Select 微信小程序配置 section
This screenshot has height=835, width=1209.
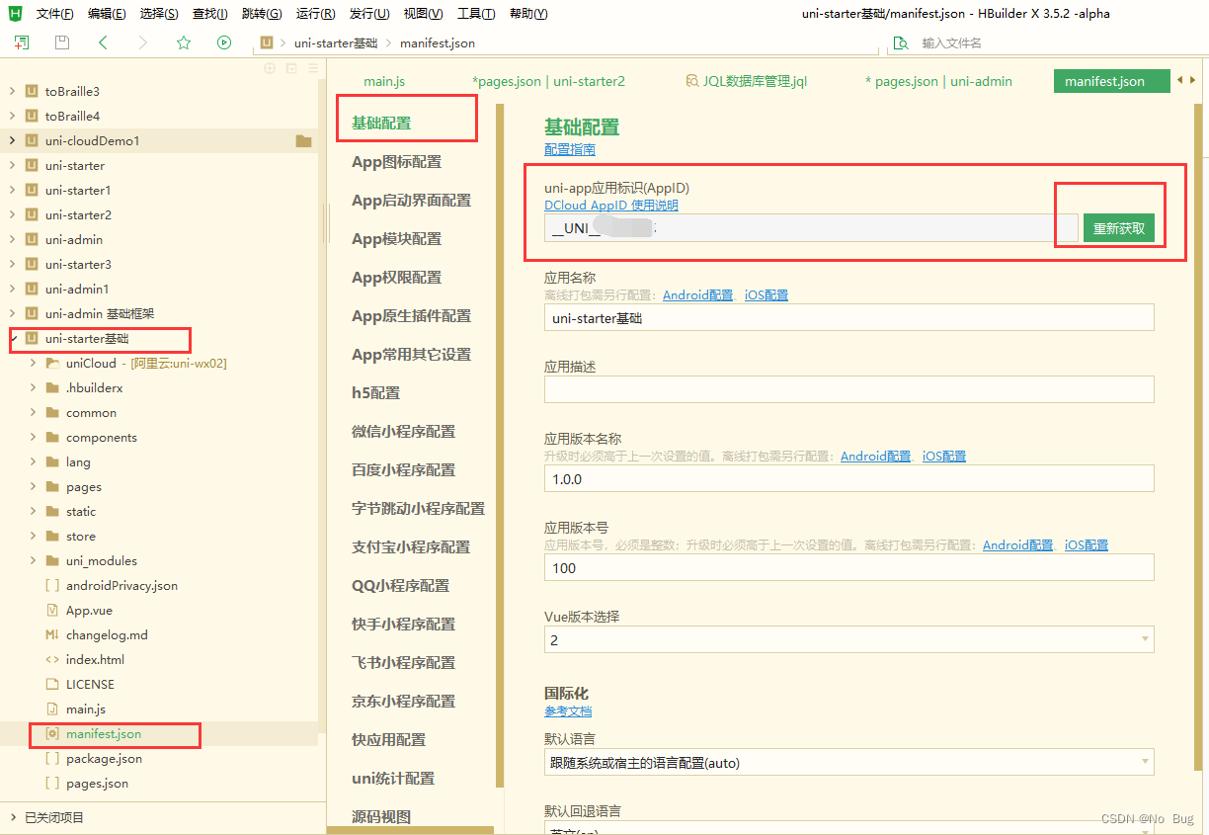pyautogui.click(x=404, y=432)
